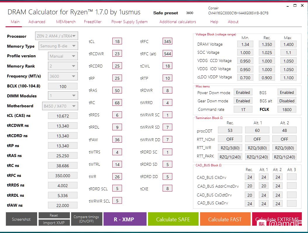Screen dimensions: 308x233
Task: Select the tCWL timing value box
Action: 168,66
